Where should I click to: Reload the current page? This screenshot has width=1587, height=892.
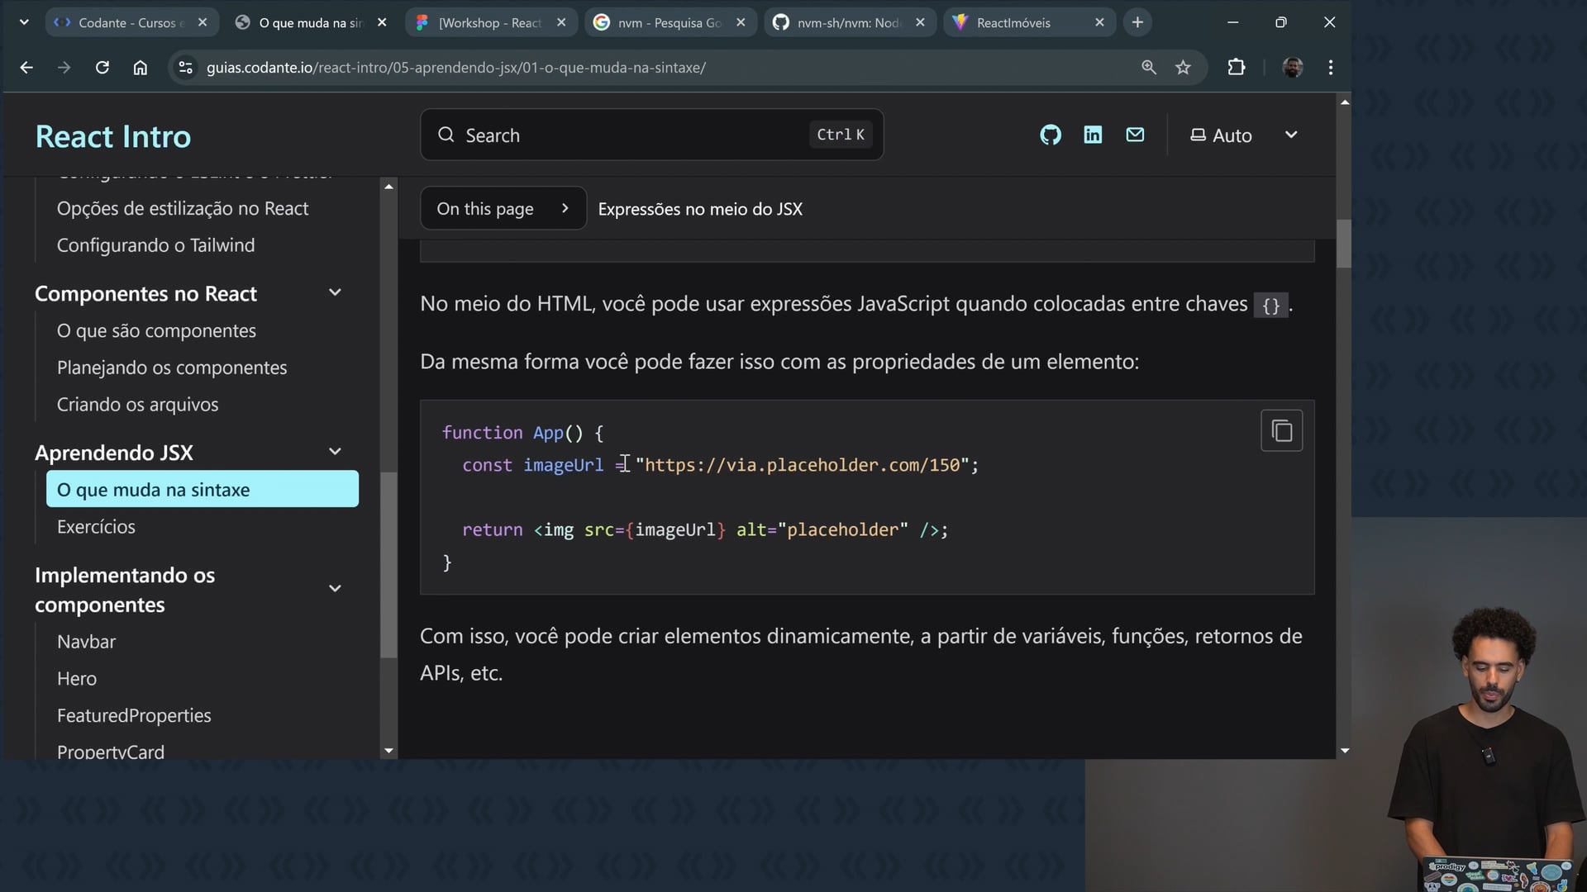pos(102,68)
